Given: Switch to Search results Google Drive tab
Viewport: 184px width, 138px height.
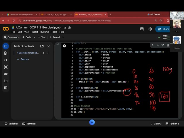Looking at the screenshot, I should tap(21, 14).
